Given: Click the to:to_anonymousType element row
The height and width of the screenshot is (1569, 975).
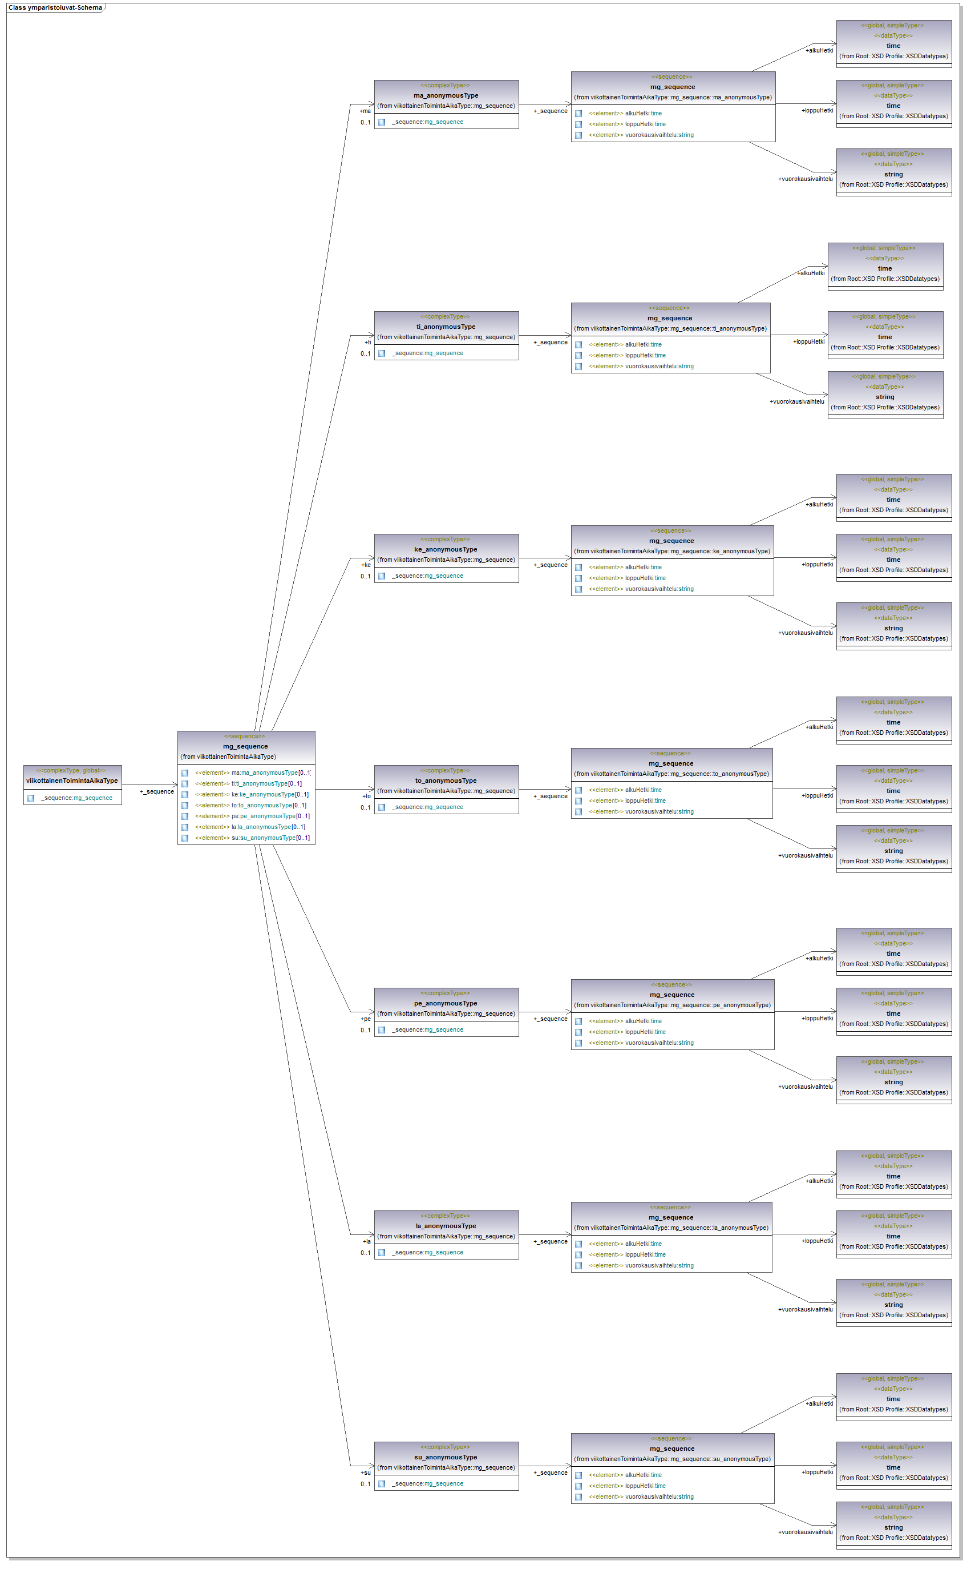Looking at the screenshot, I should 252,805.
